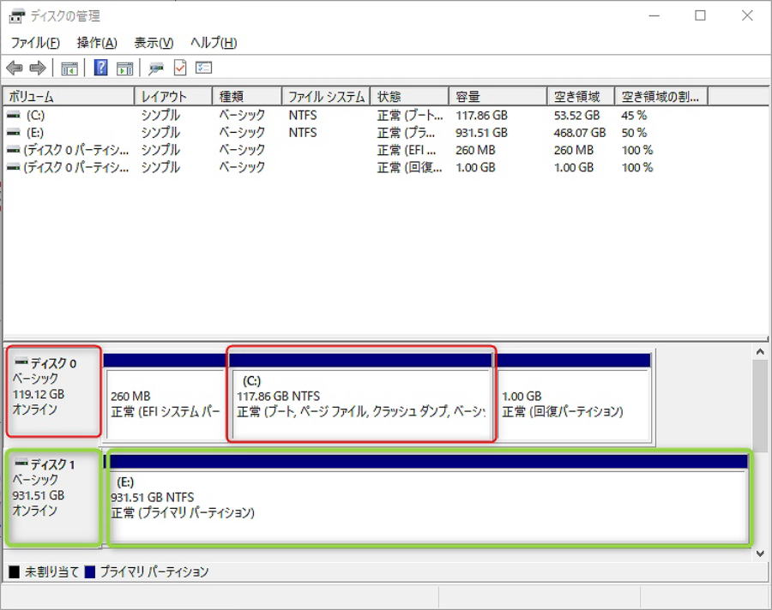
Task: Show/hide action pane toolbar icon
Action: (x=124, y=69)
